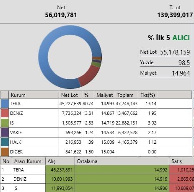This screenshot has width=194, height=192.
Task: Select the HALK teal color swatch
Action: click(x=5, y=142)
